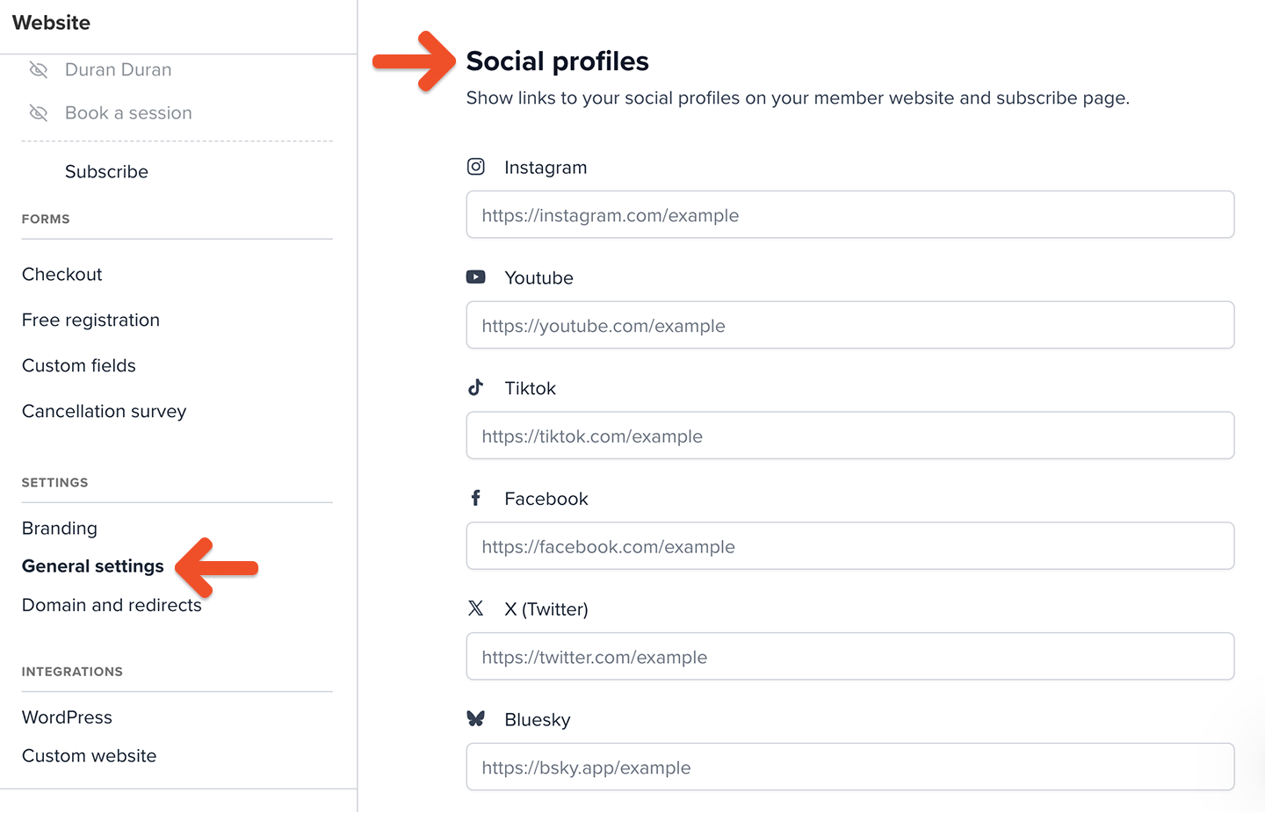Image resolution: width=1265 pixels, height=814 pixels.
Task: Toggle visibility of the Book a session page
Action: [39, 112]
